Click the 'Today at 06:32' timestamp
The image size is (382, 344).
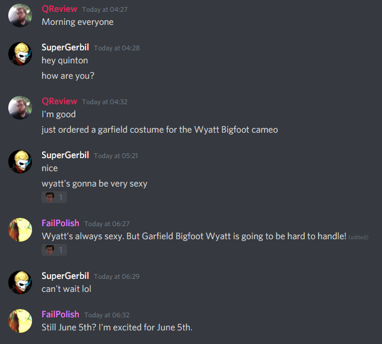click(107, 315)
